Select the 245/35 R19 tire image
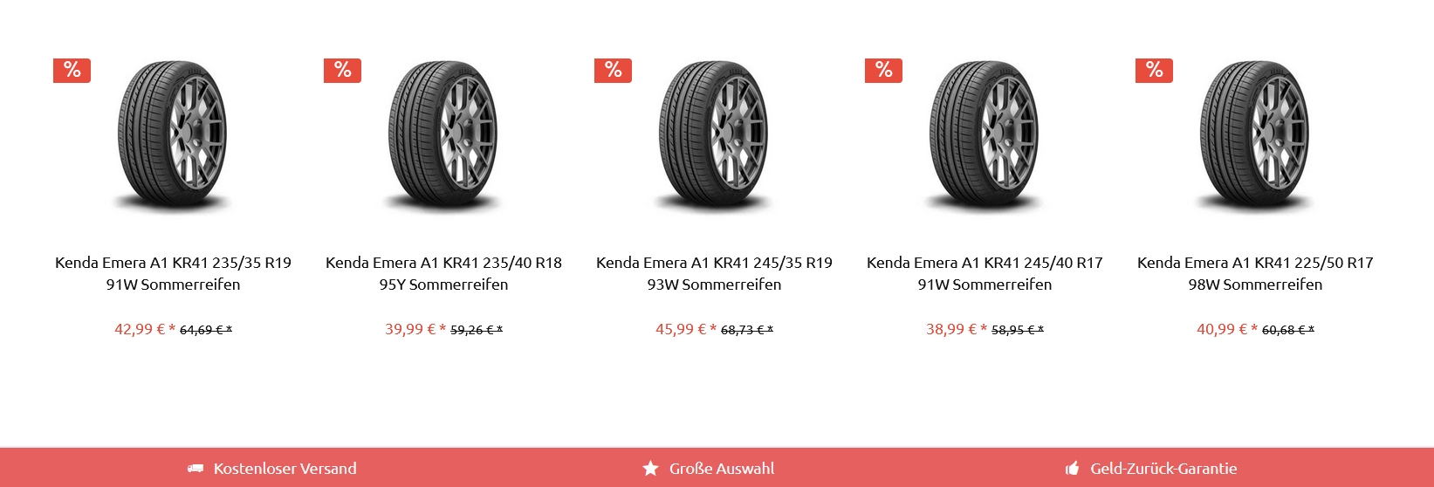This screenshot has width=1434, height=487. tap(713, 137)
